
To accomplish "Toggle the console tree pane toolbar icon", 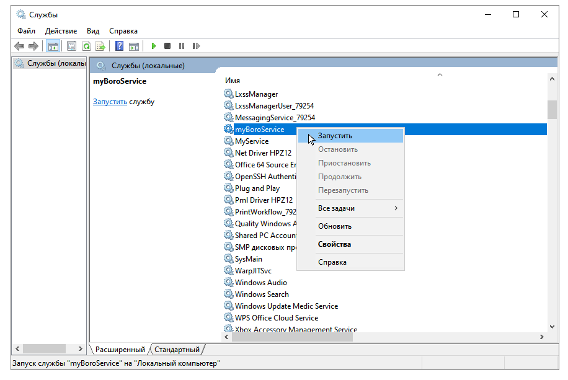I will (53, 46).
